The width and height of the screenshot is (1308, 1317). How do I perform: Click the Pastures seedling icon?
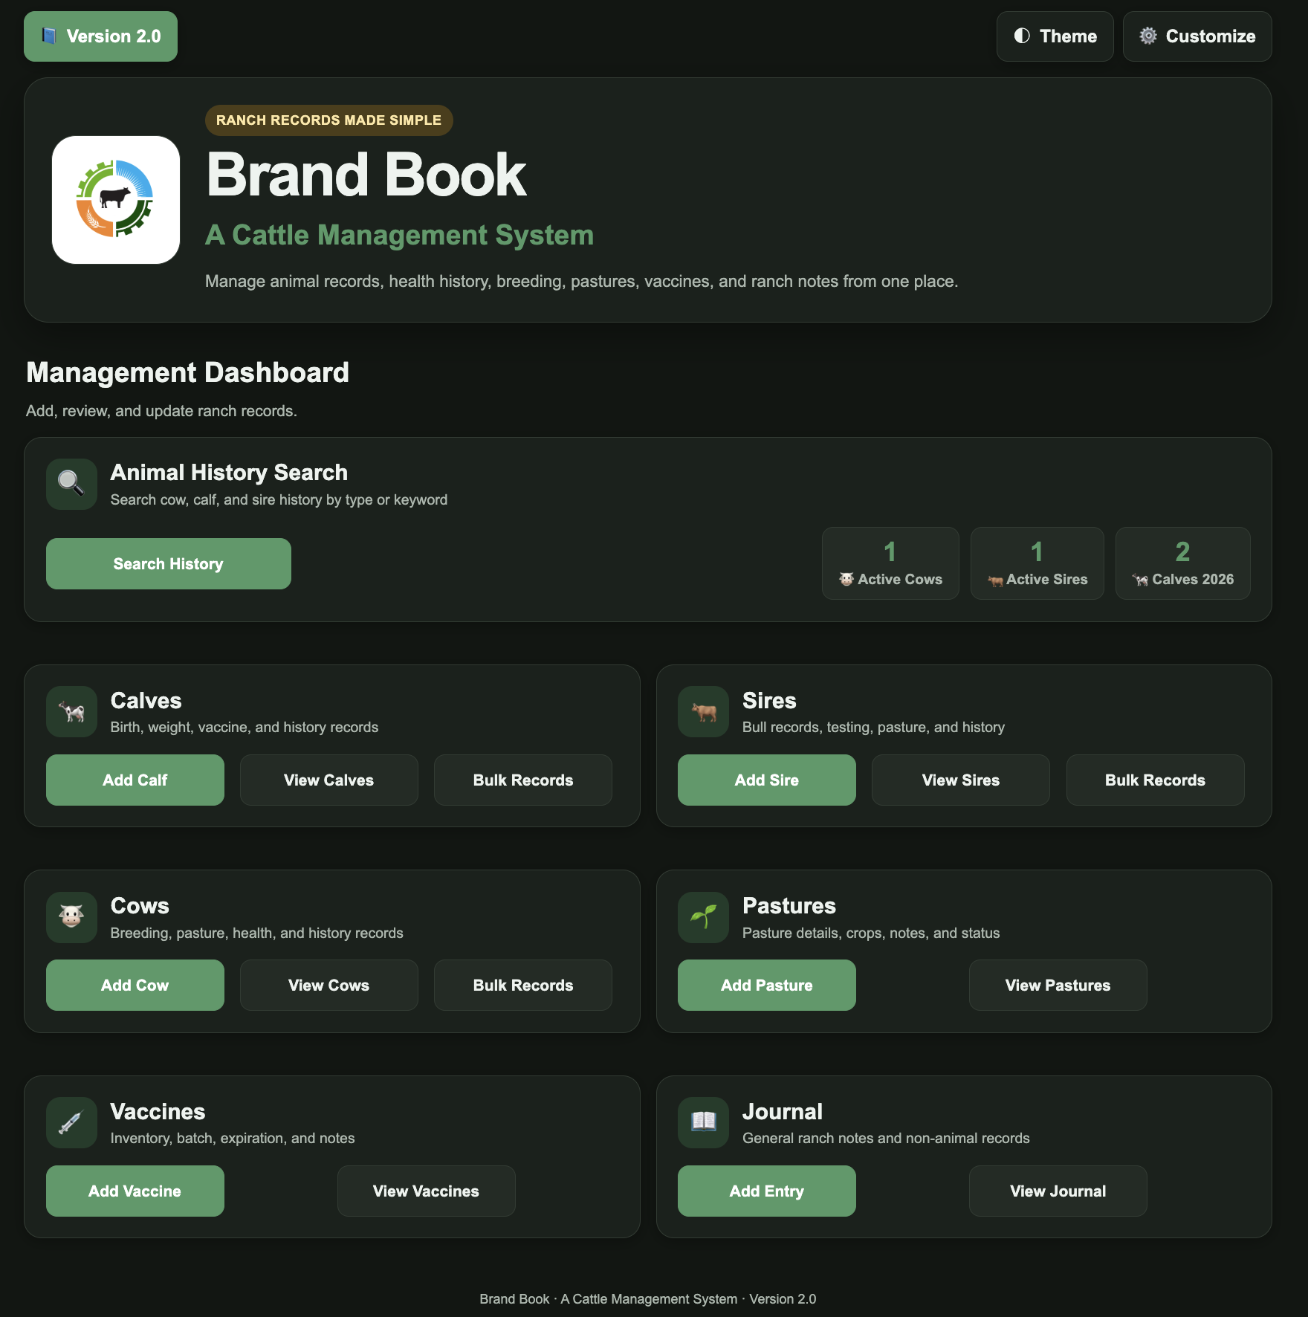(x=703, y=917)
